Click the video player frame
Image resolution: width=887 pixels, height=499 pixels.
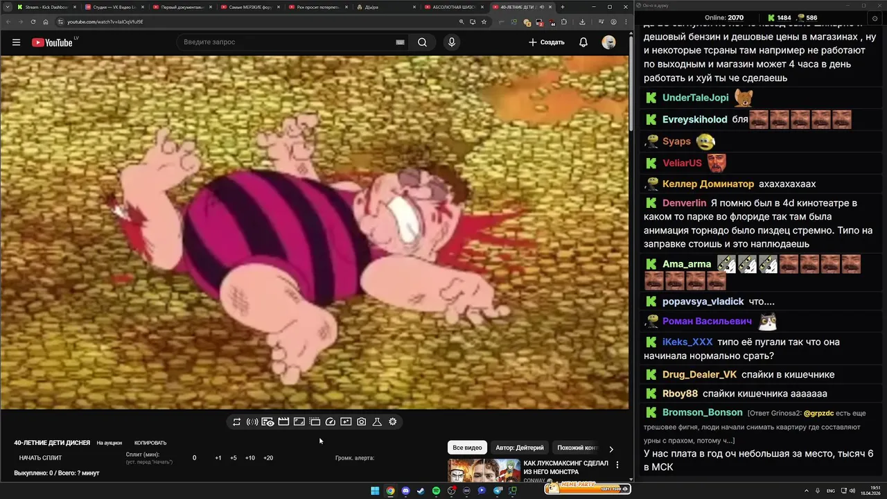[315, 232]
